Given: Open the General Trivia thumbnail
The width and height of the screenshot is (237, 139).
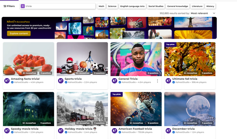Looking at the screenshot, I should click(136, 59).
